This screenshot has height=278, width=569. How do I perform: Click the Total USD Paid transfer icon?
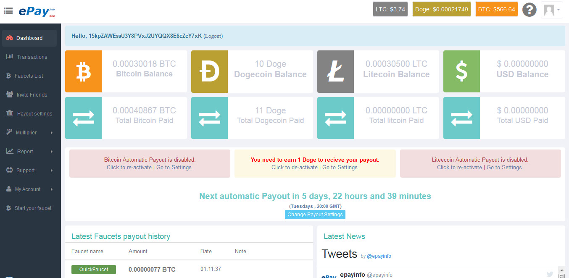click(461, 118)
